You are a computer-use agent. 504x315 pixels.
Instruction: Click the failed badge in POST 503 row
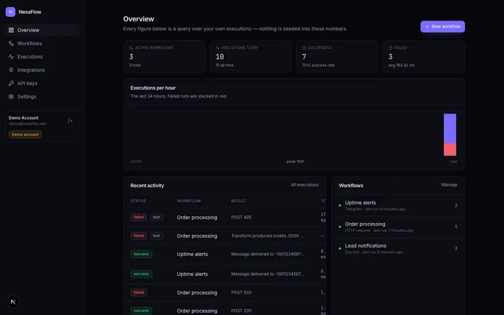[x=139, y=292]
